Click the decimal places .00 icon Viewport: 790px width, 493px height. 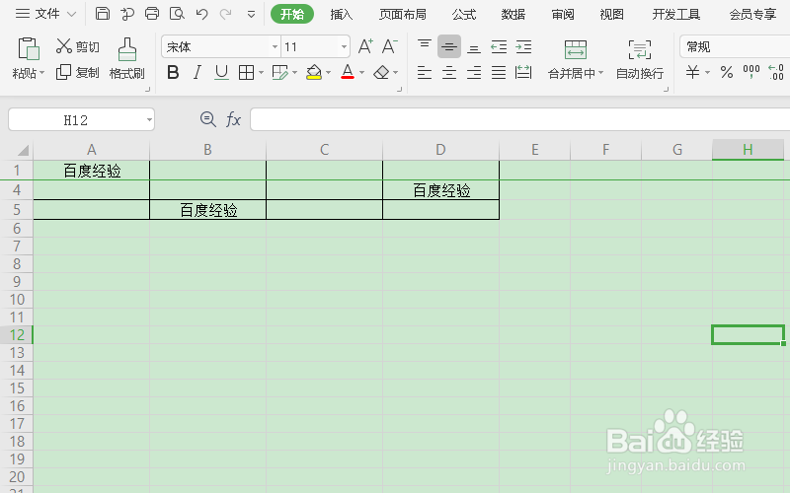[x=776, y=72]
